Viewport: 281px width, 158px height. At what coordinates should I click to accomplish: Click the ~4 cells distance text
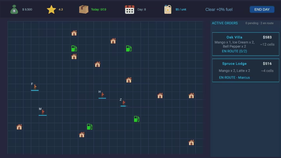click(267, 71)
